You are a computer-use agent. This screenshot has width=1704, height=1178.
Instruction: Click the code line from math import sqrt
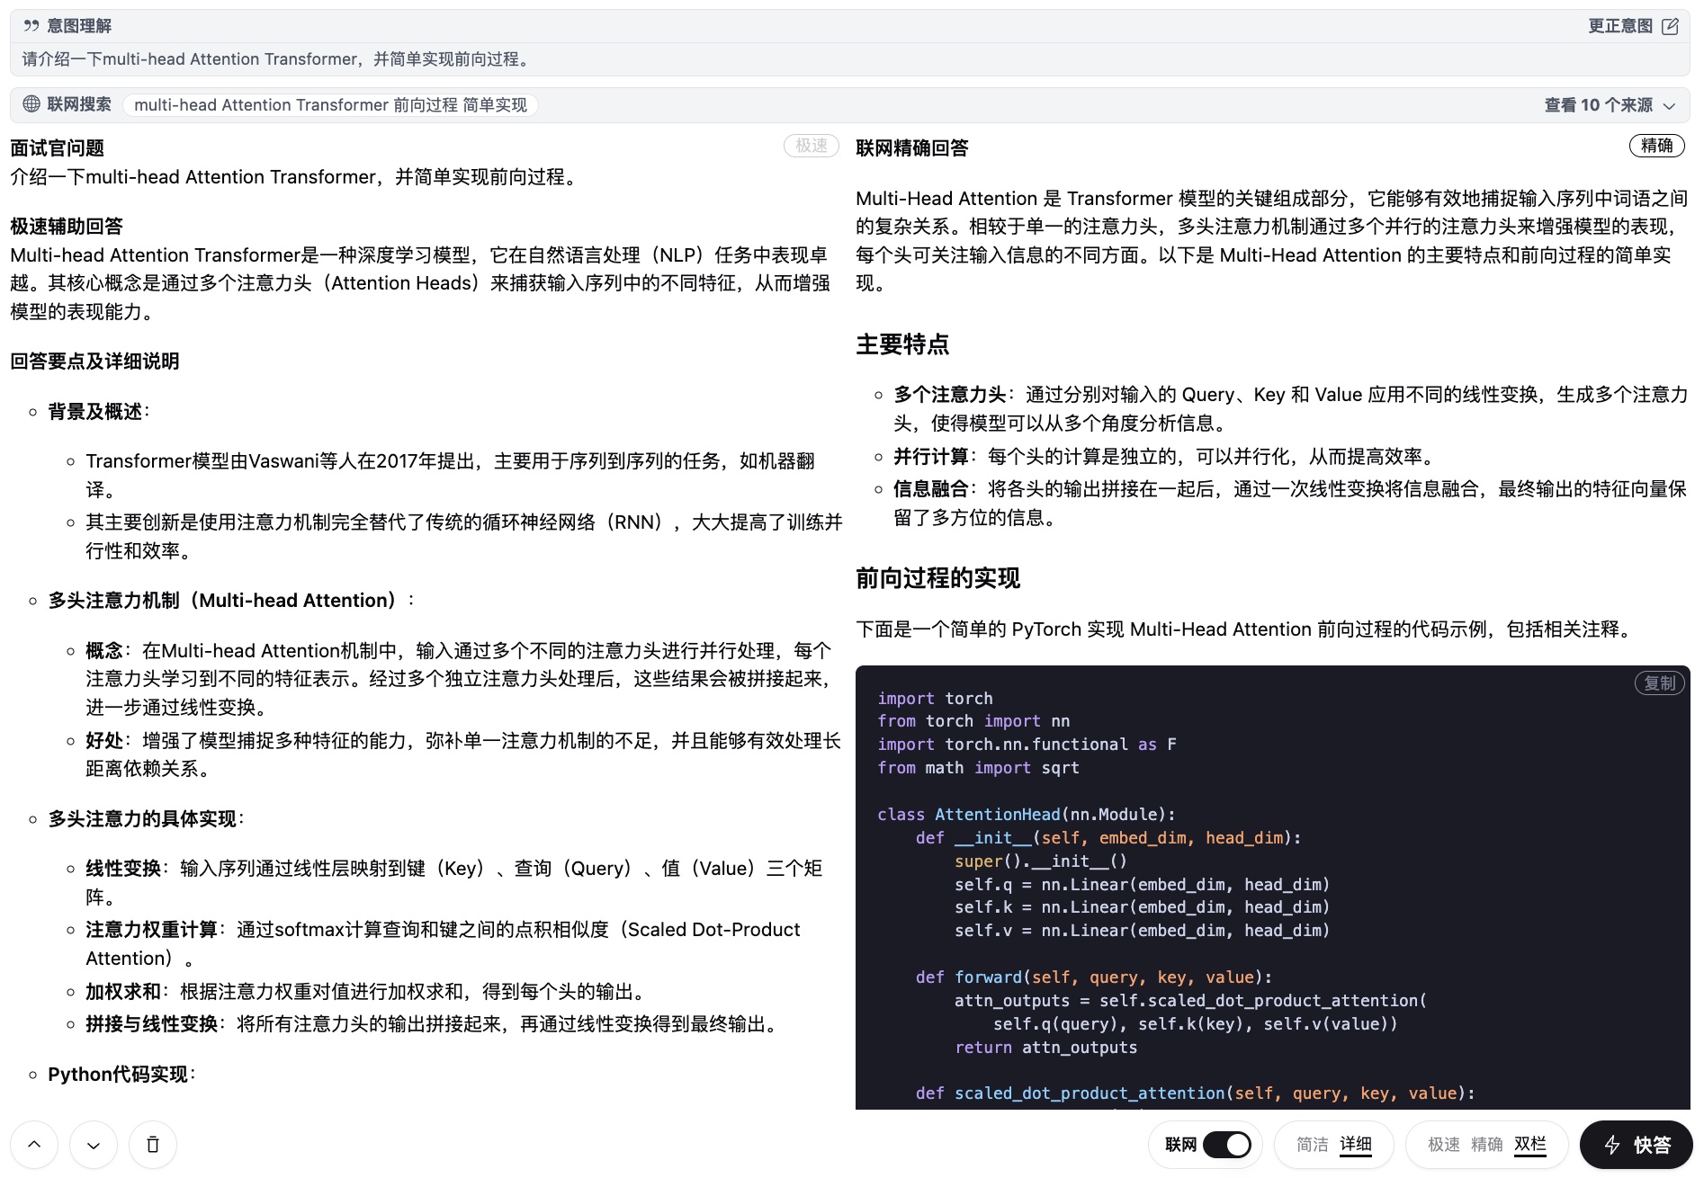pyautogui.click(x=978, y=767)
